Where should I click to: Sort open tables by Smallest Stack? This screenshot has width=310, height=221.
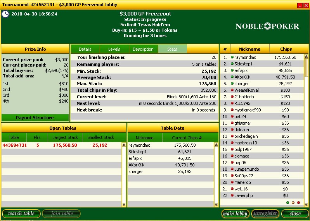101,137
